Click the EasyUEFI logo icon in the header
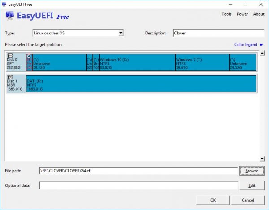269x210 pixels. 10,16
